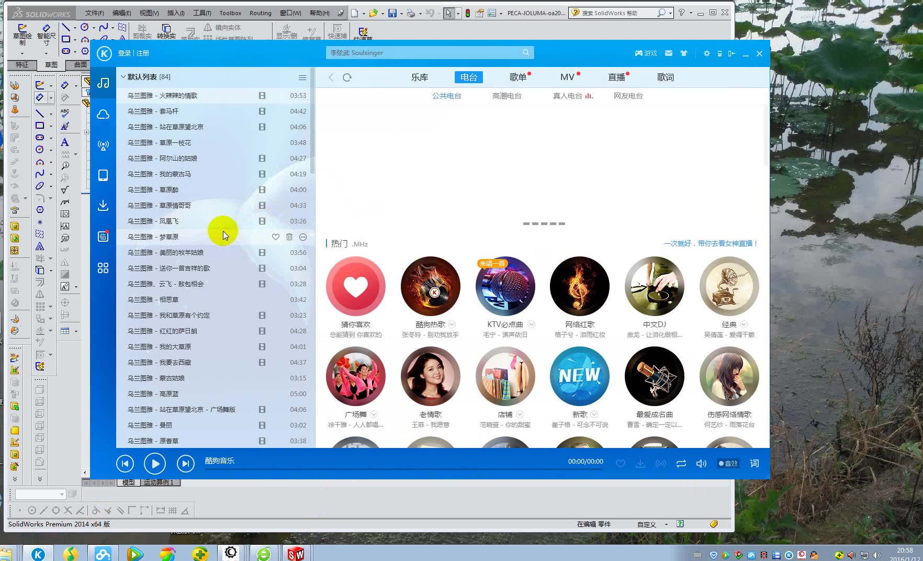923x561 pixels.
Task: Open the SolidWorks 工具(T) menu
Action: [x=202, y=13]
